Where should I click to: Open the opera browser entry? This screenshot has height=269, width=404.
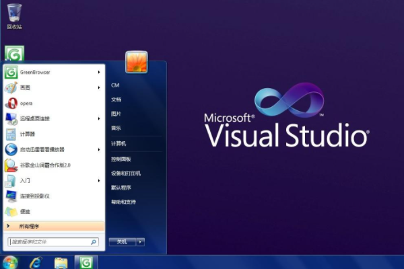(x=26, y=103)
